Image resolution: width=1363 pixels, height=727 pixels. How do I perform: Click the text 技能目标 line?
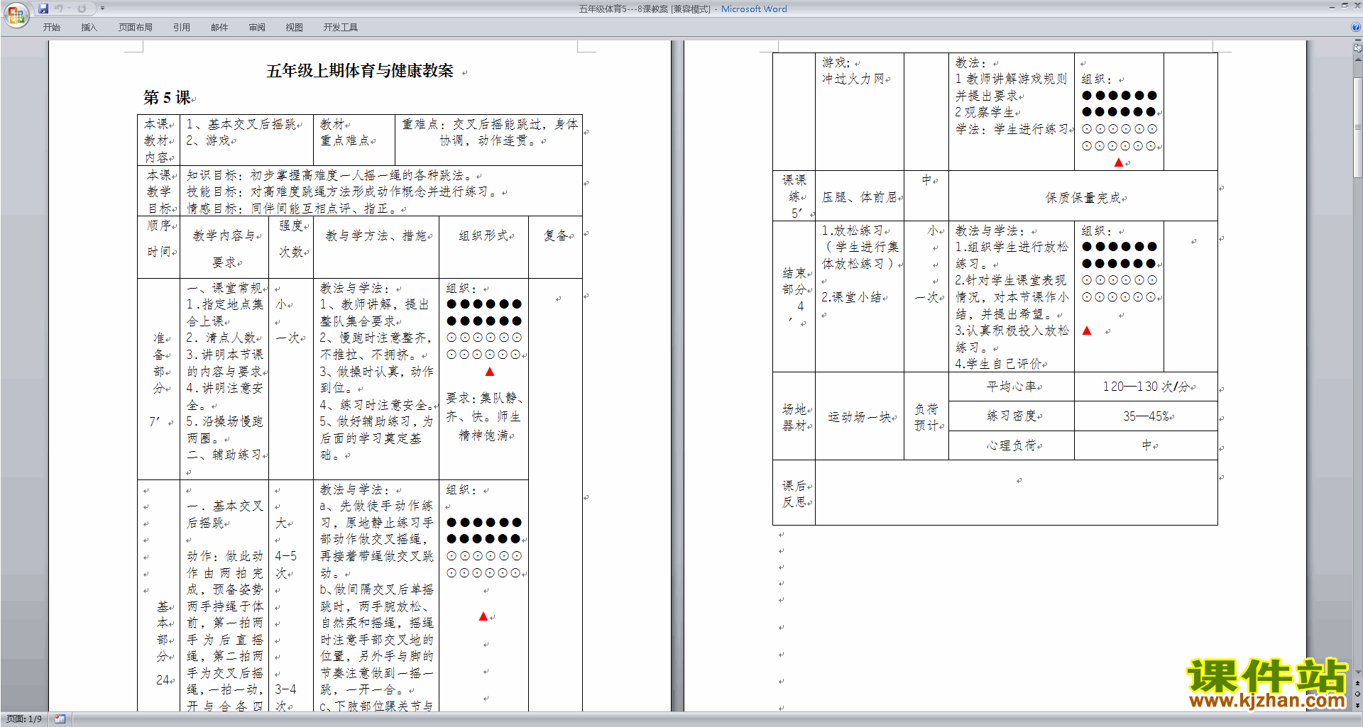click(x=343, y=192)
